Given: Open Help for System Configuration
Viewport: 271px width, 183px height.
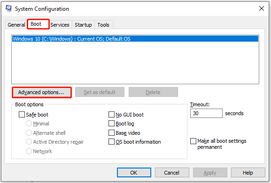Looking at the screenshot, I should [x=248, y=173].
